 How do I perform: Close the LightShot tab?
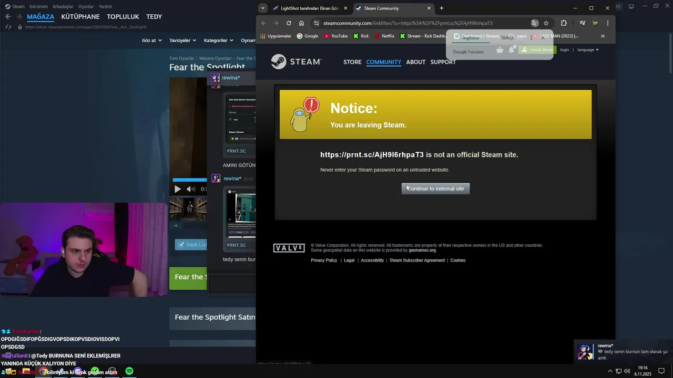(x=345, y=8)
